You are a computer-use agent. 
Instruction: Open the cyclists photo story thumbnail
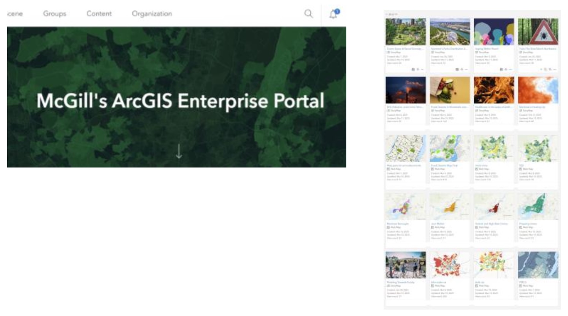pos(406,265)
